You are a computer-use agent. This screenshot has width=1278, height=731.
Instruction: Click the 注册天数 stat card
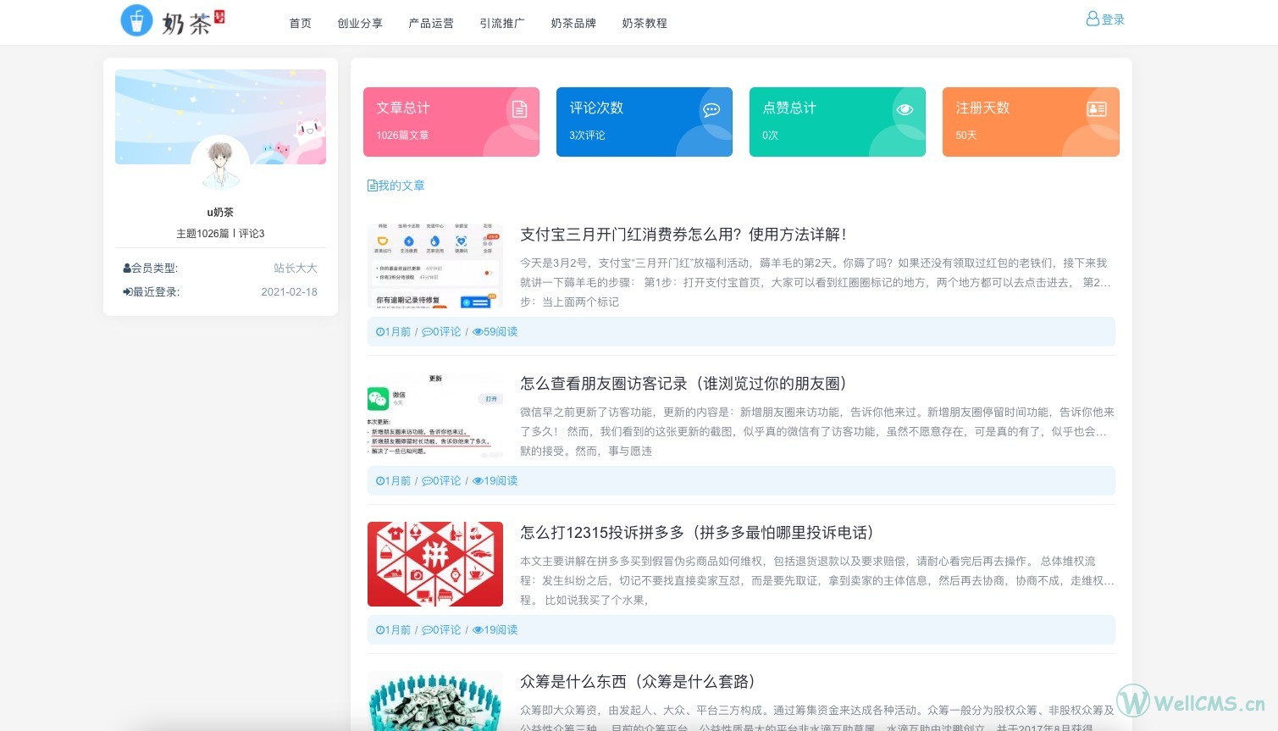coord(1031,122)
